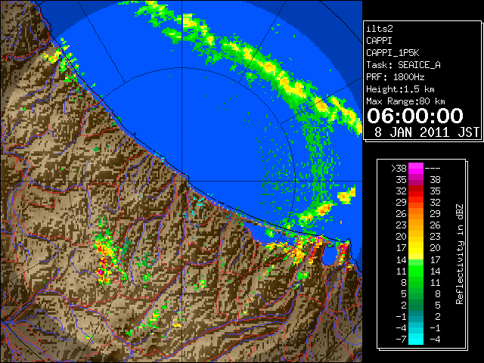Viewport: 484px width, 363px height.
Task: Click the magenta >38 dBZ legend swatch
Action: click(416, 168)
